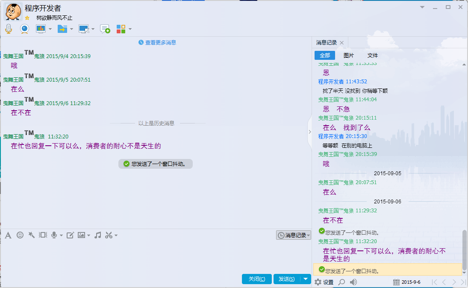Open history 设置 gear button
The image size is (468, 288).
pyautogui.click(x=324, y=282)
